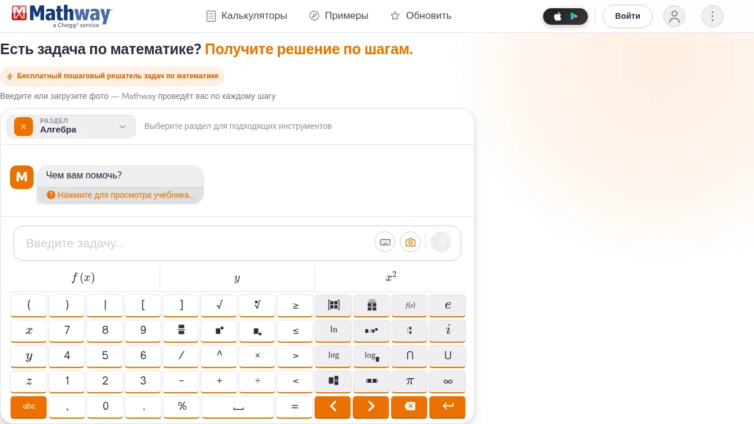Click the Войти sign-in button
The width and height of the screenshot is (754, 424).
coord(627,16)
